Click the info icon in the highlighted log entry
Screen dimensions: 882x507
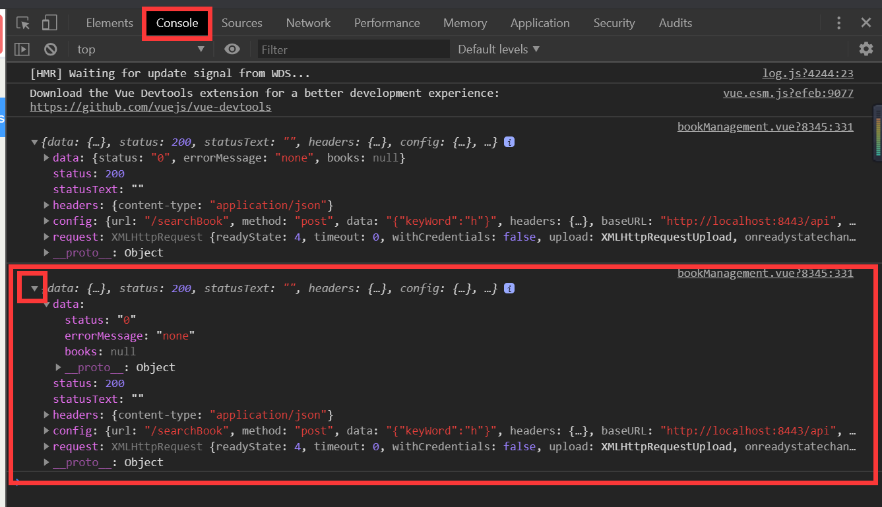pos(509,288)
